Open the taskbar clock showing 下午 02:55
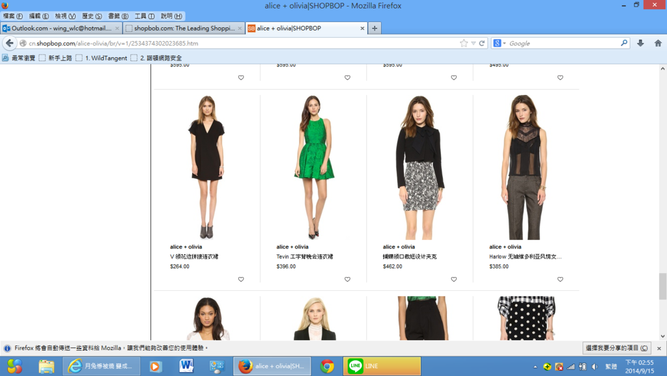This screenshot has height=376, width=667. [x=640, y=366]
